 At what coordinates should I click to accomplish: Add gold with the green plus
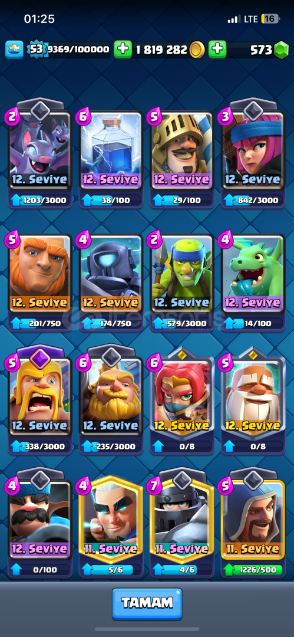pos(123,50)
